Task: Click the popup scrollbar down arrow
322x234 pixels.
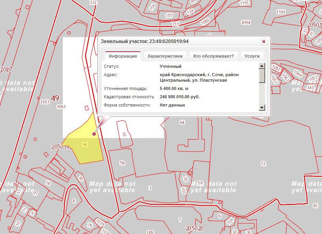Action: (x=262, y=108)
